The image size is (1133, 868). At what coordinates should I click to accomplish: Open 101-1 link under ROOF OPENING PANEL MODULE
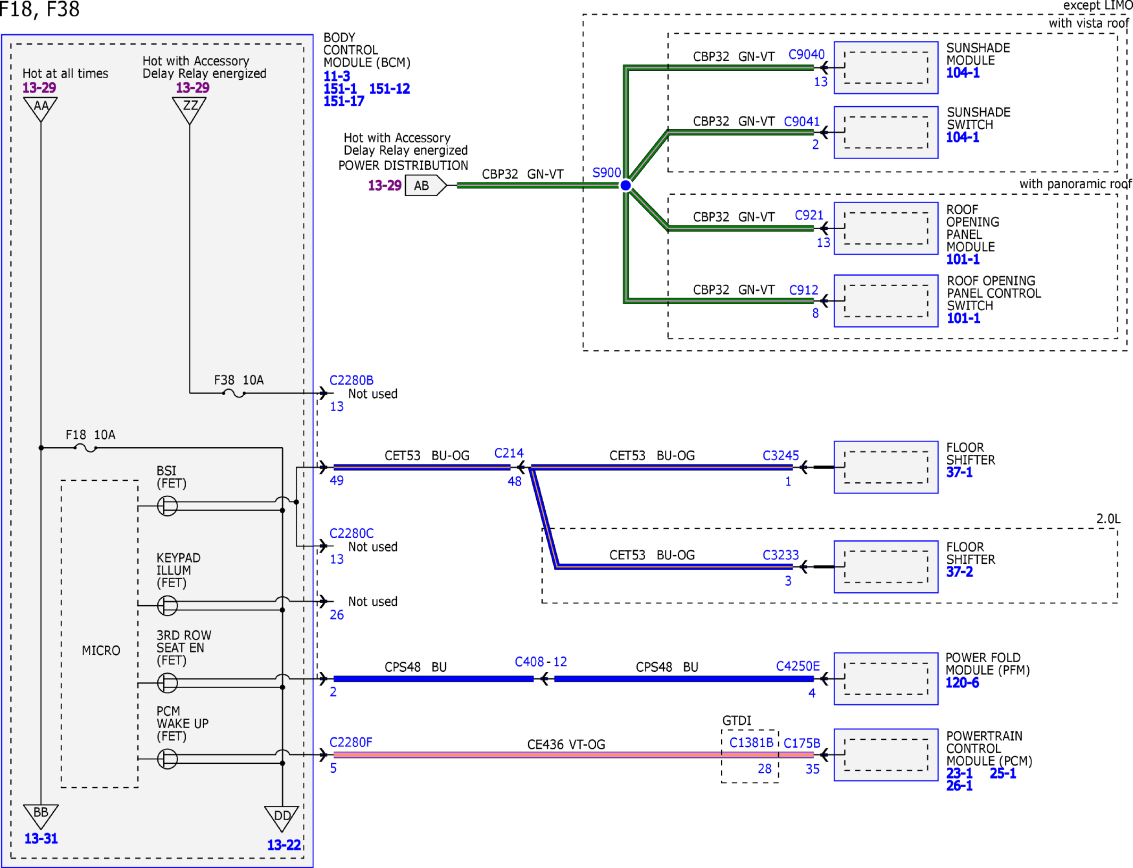pyautogui.click(x=963, y=260)
